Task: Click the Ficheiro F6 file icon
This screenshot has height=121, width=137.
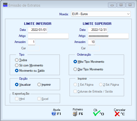Action: click(75, 114)
